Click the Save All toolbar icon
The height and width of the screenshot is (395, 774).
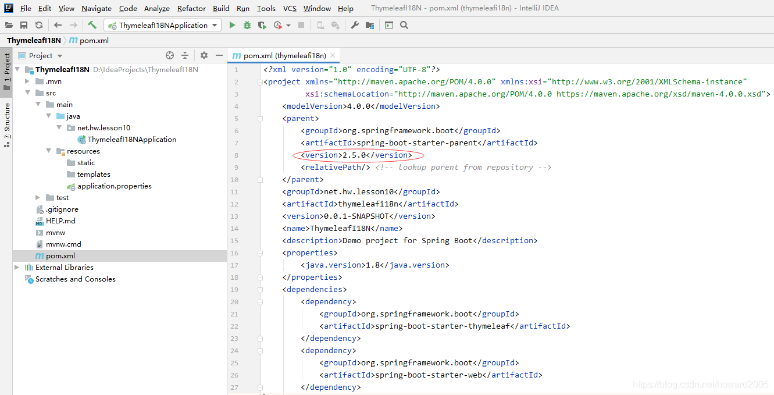[24, 25]
